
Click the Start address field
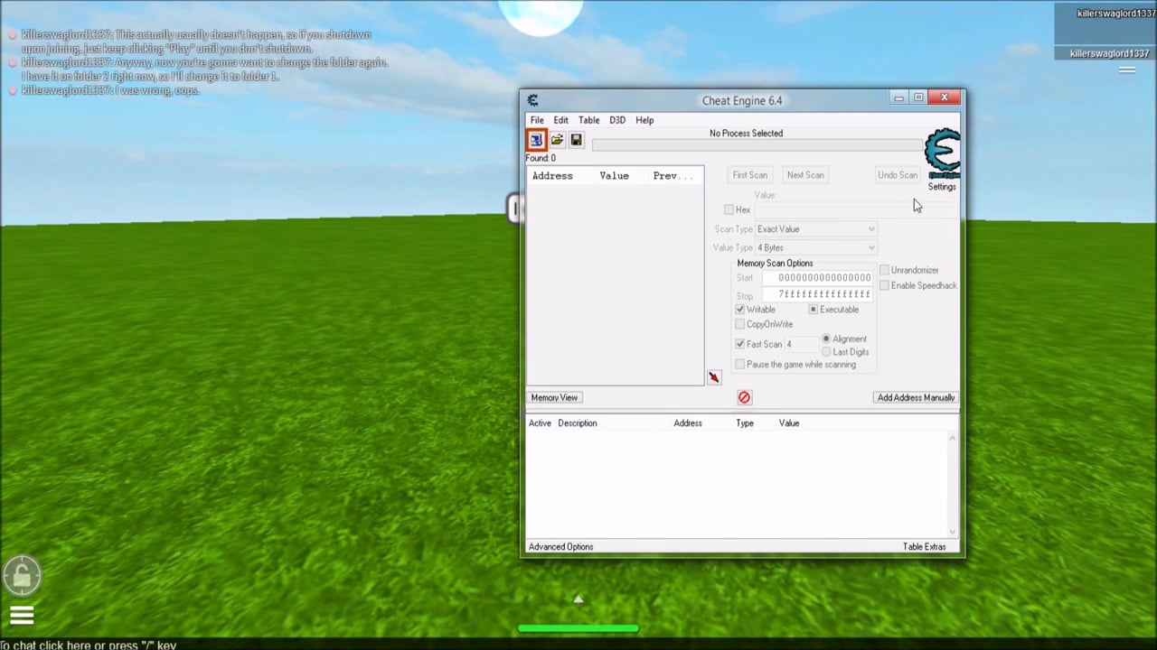tap(818, 278)
